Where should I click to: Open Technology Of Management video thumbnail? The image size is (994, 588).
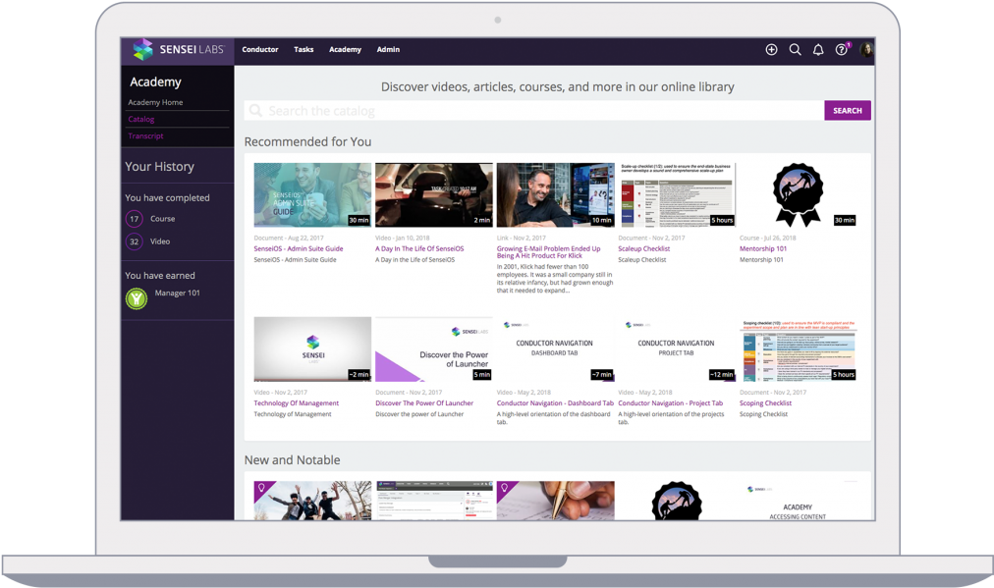[312, 349]
